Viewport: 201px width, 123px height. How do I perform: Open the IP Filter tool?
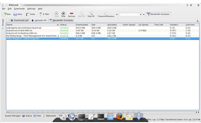(44, 14)
